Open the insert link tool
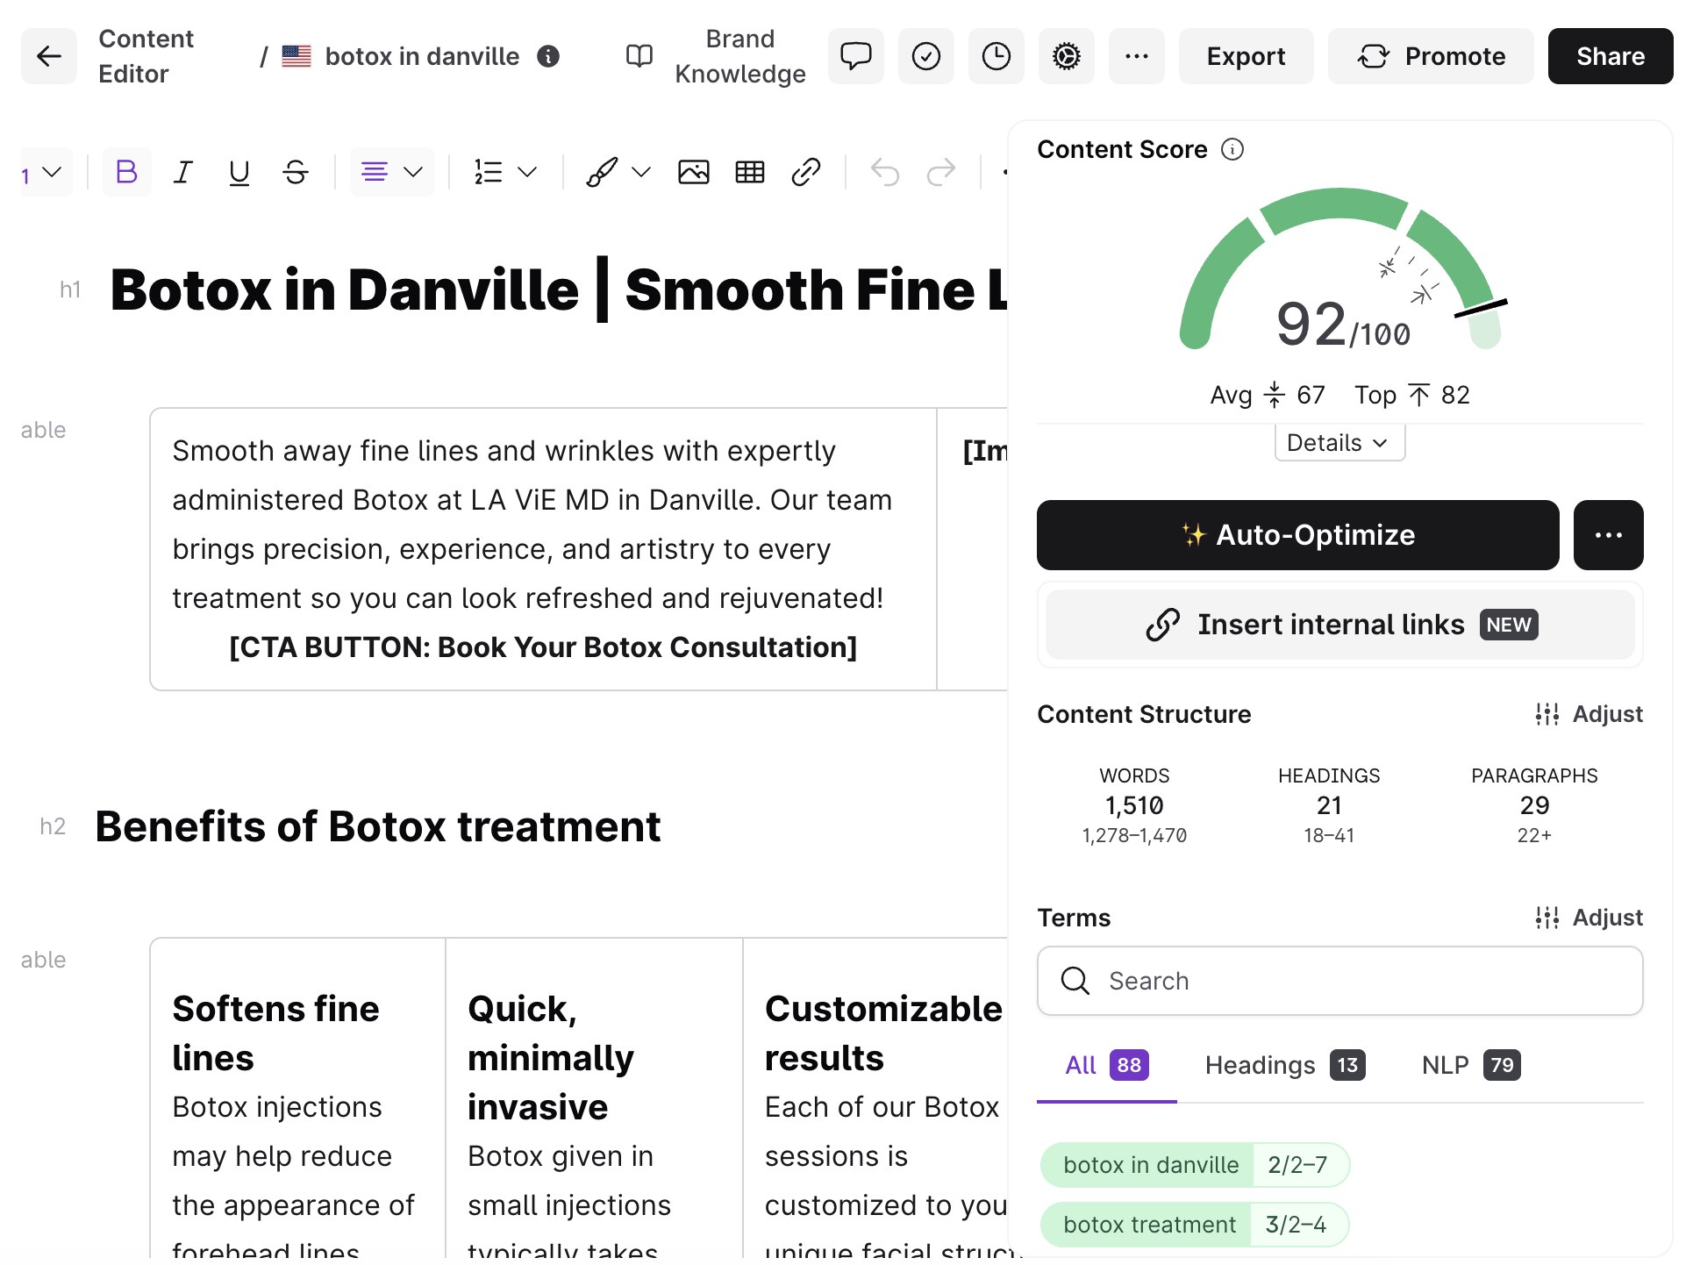1693x1265 pixels. (x=805, y=172)
